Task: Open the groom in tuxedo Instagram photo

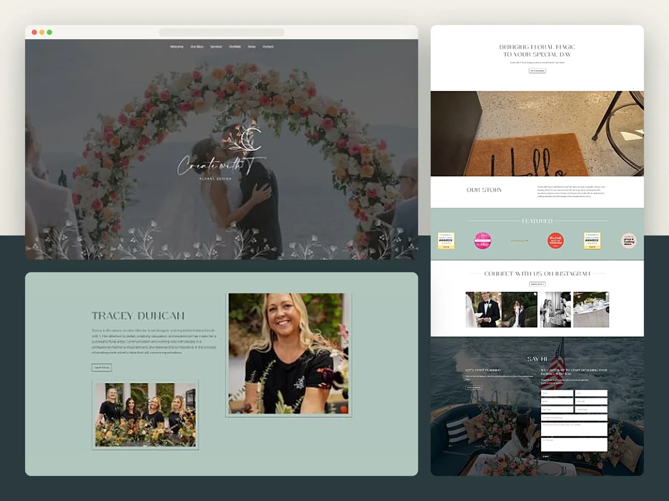Action: (x=483, y=309)
